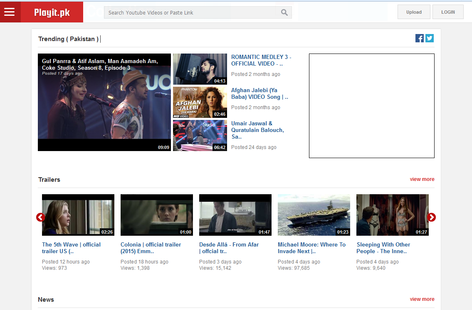Click the search magnifier icon
This screenshot has width=472, height=310.
(284, 12)
